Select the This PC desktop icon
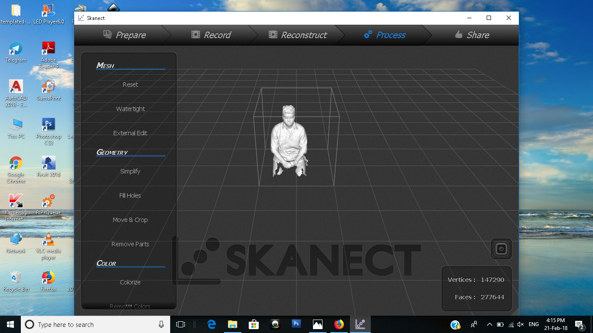Screen dimensions: 593x333 click(16, 129)
